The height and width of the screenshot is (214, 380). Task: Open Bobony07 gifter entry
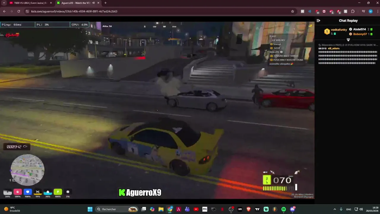click(360, 34)
